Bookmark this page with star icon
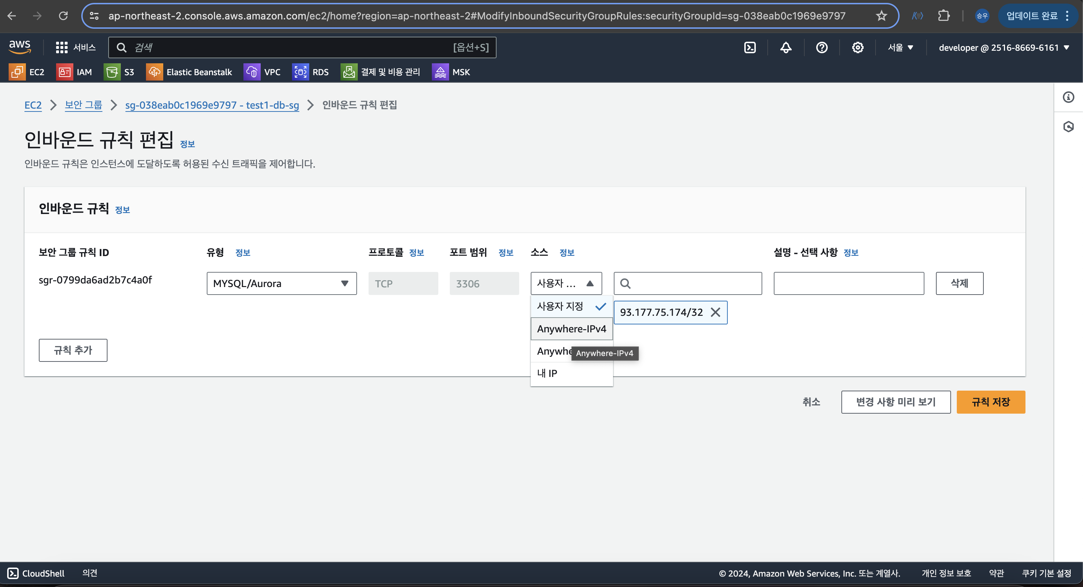 pos(881,16)
